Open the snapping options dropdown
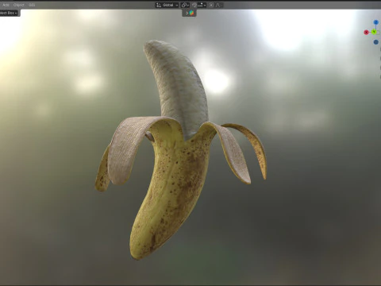This screenshot has height=286, width=381. pyautogui.click(x=202, y=5)
